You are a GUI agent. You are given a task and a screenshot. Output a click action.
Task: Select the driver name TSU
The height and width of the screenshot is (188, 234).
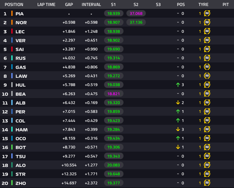20,156
